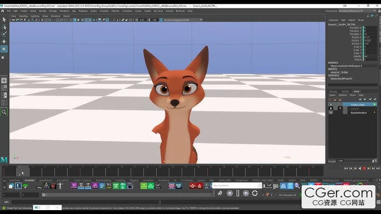Screen dimensions: 381x214
Task: Open viewport color management dropdown
Action: click(183, 20)
